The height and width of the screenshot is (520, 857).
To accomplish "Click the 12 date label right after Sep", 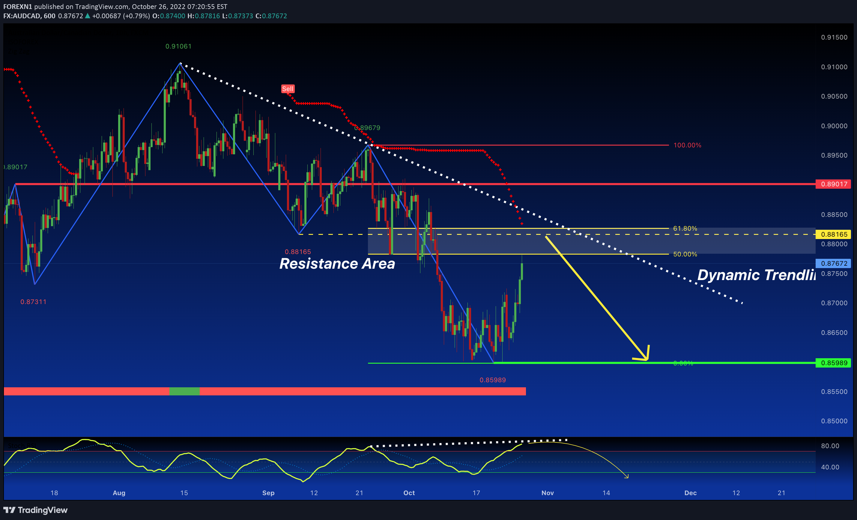I will click(314, 493).
